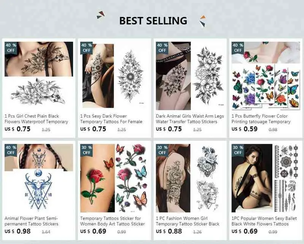Click 'Animal Flower Plant Semi-permanent' product title

tap(32, 221)
